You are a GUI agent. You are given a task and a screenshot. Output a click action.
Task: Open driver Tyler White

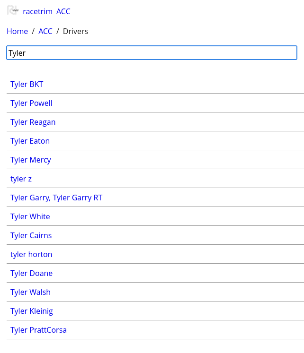30,216
